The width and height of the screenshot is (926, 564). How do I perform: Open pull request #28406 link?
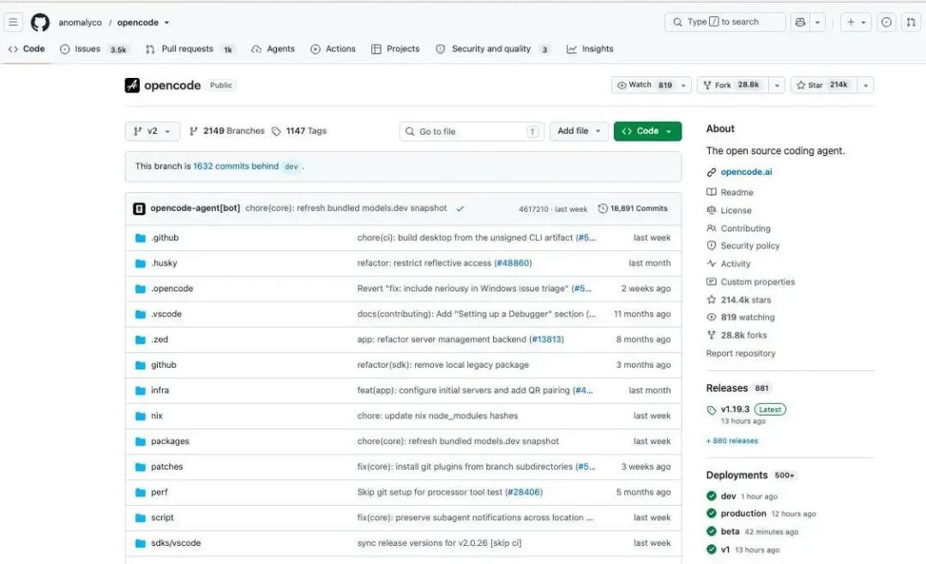[524, 492]
